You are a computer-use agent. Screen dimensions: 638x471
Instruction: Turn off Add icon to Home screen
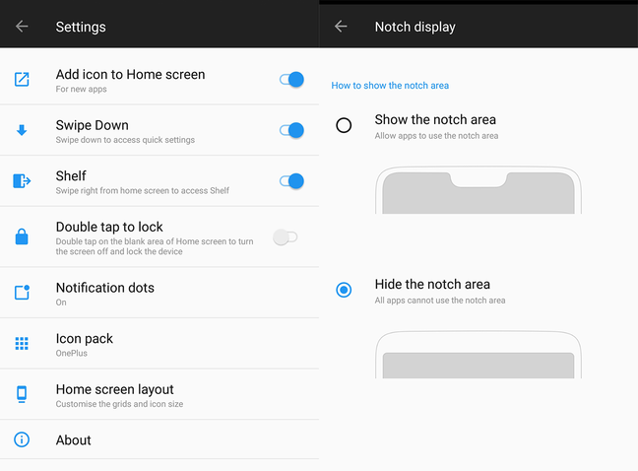(x=291, y=80)
